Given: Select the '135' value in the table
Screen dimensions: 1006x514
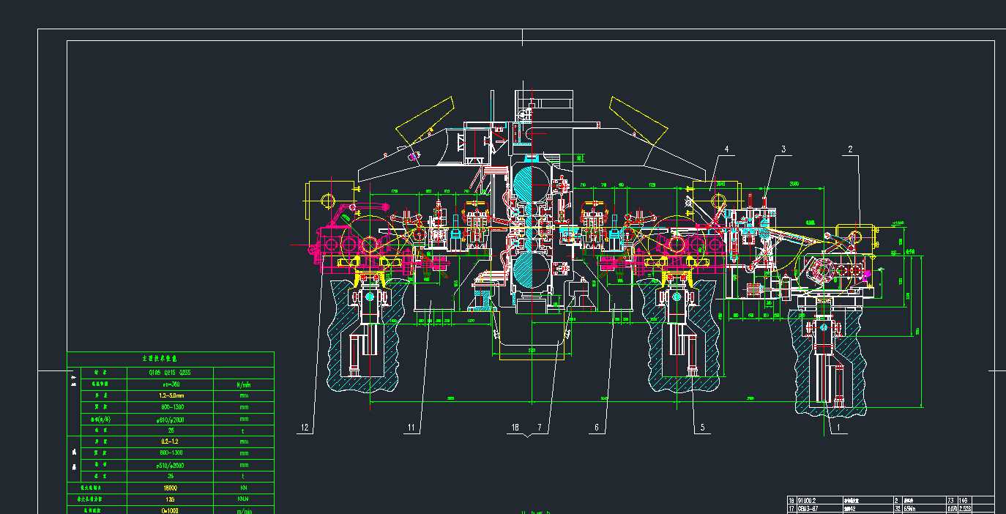Looking at the screenshot, I should [x=169, y=499].
